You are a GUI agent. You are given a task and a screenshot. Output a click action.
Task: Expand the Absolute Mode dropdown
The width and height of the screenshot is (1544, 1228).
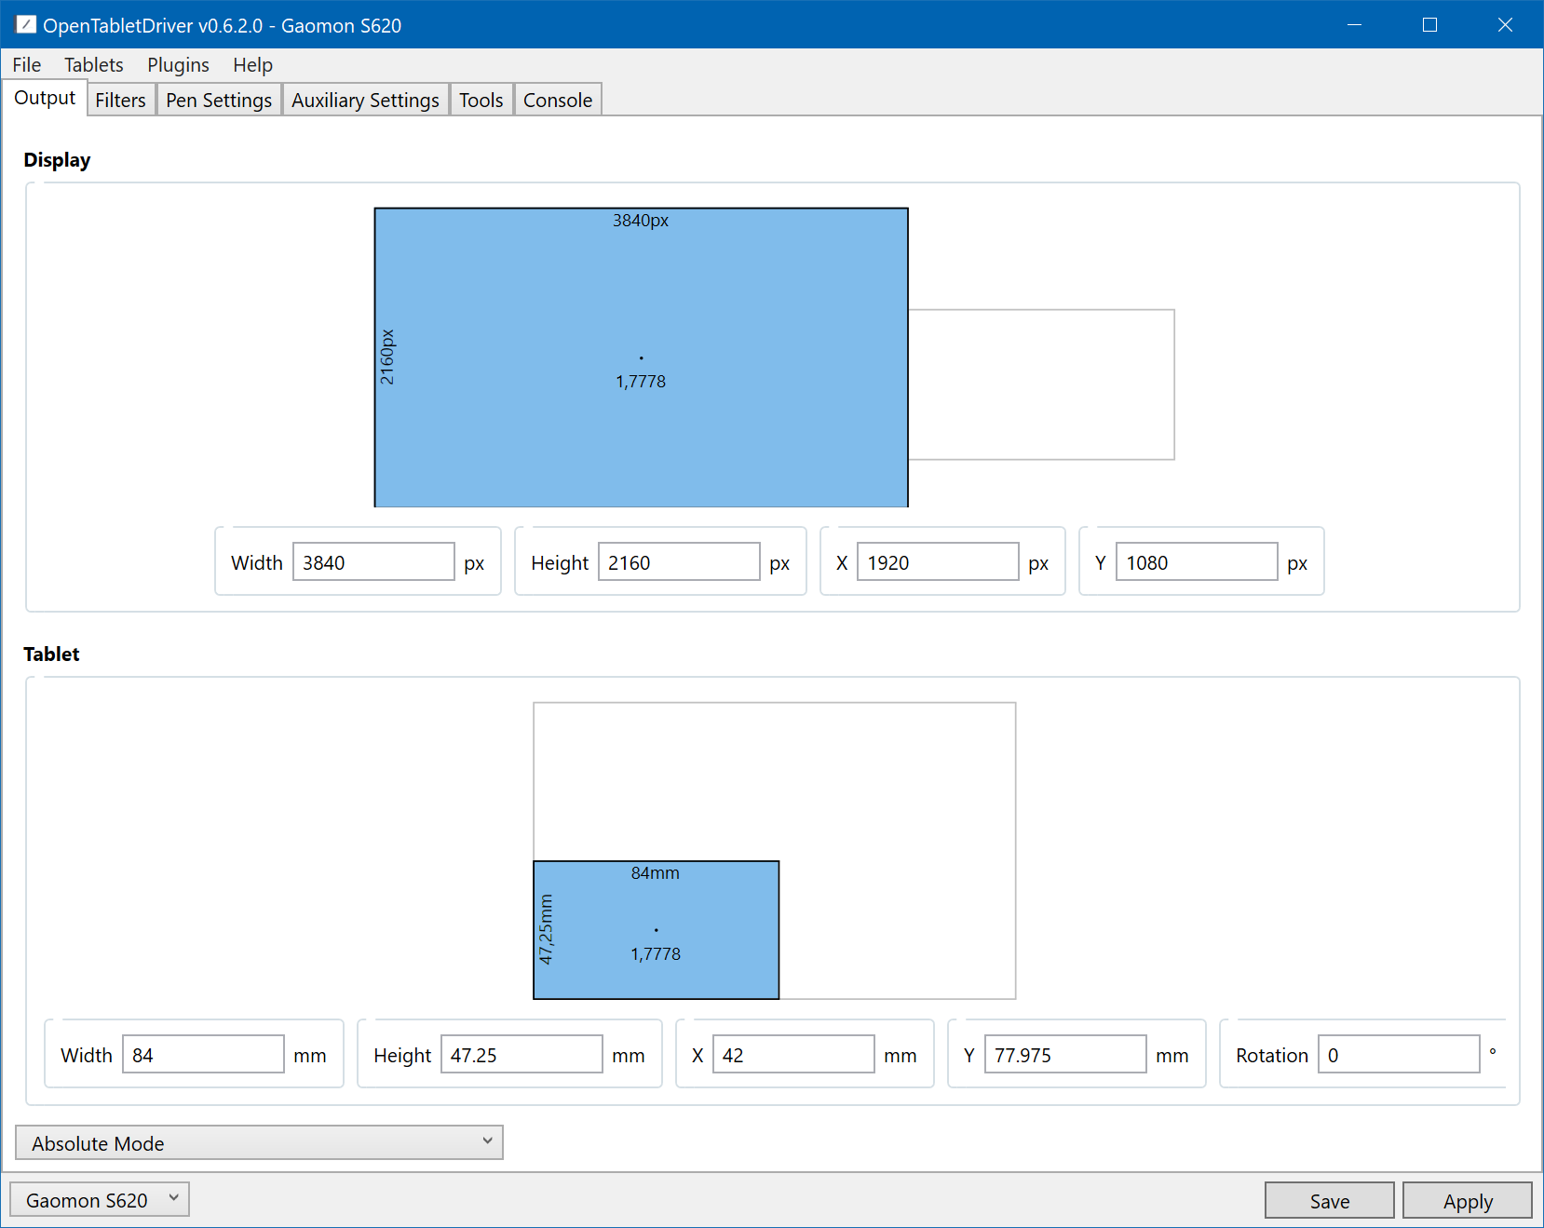pyautogui.click(x=259, y=1143)
